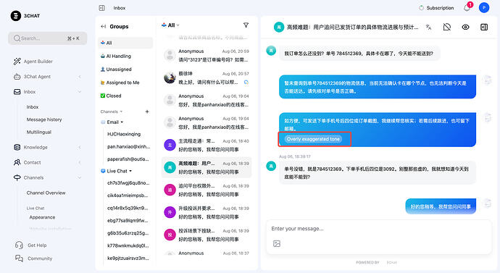Attach an image with the picture icon

pyautogui.click(x=277, y=244)
